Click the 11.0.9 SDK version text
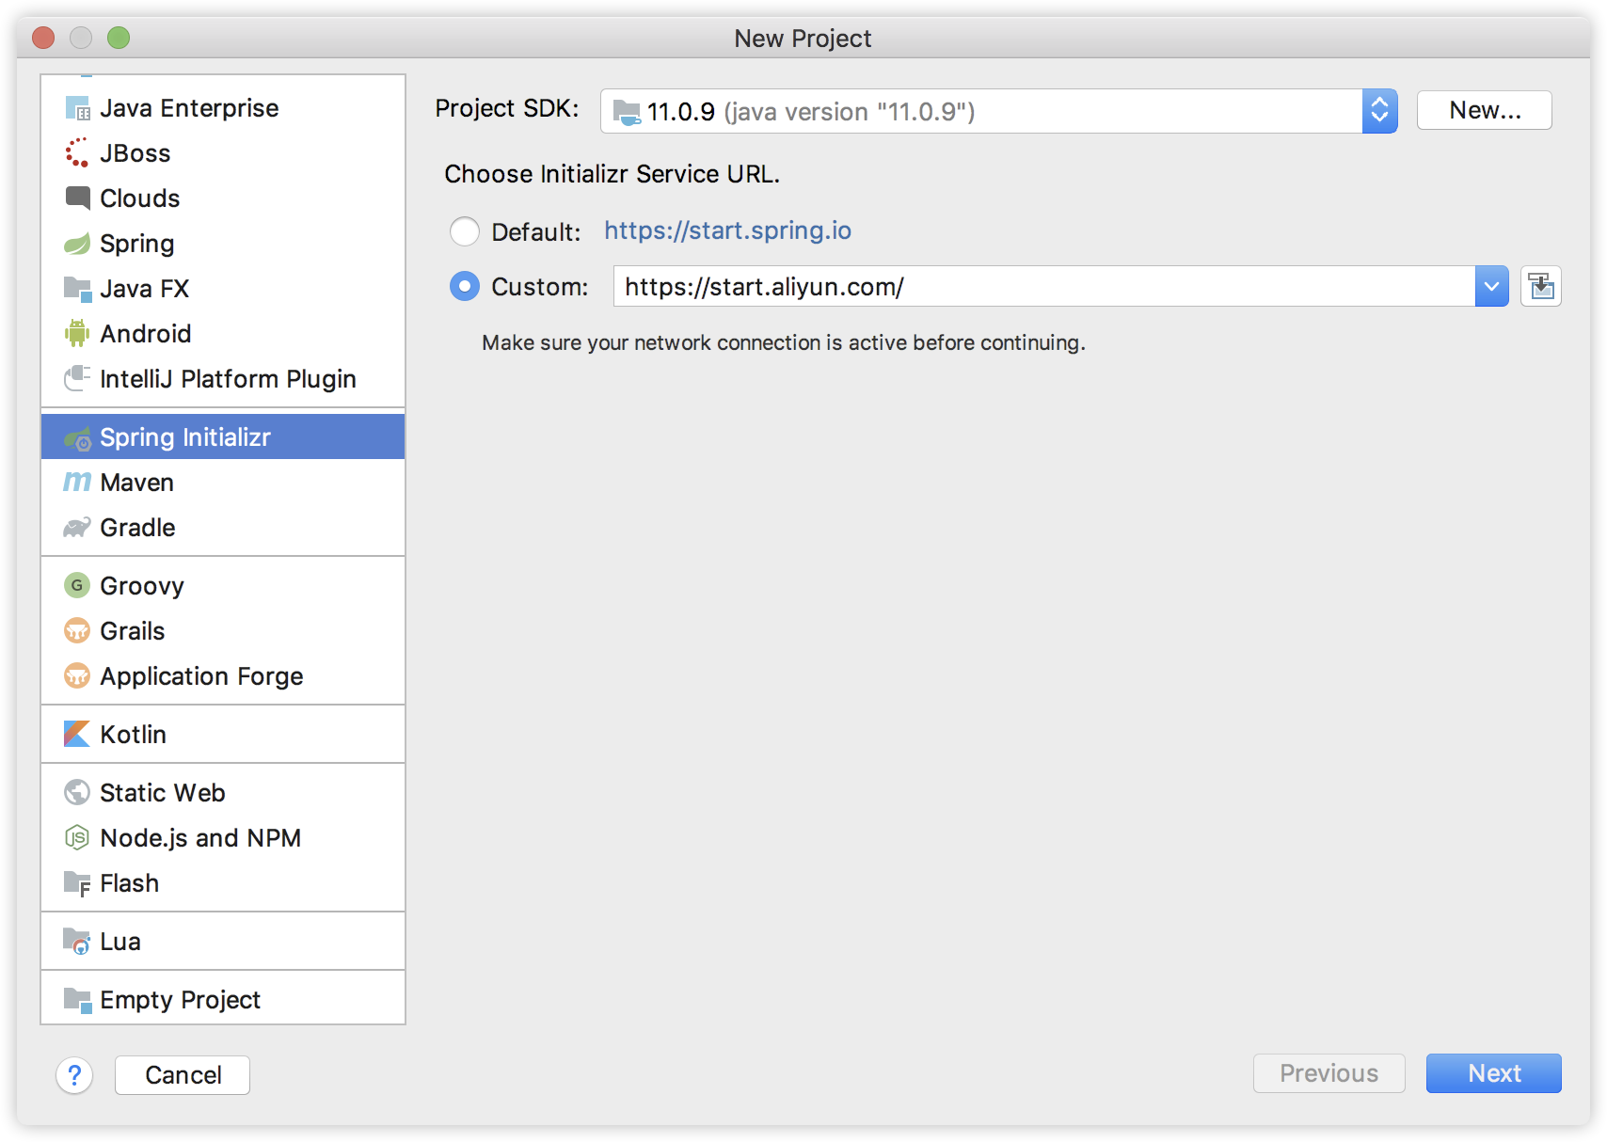 [681, 112]
